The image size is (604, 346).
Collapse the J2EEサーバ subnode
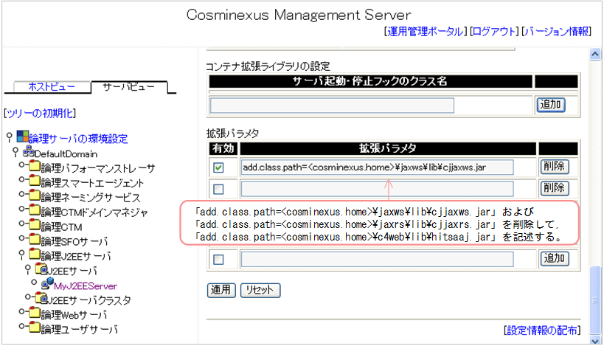[28, 269]
